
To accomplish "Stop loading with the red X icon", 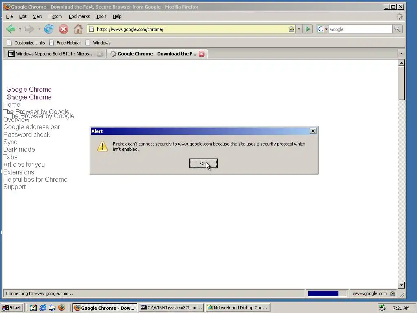I will coord(63,29).
